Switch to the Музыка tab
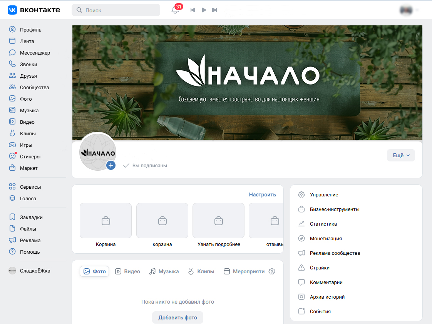The width and height of the screenshot is (432, 324). (x=164, y=271)
